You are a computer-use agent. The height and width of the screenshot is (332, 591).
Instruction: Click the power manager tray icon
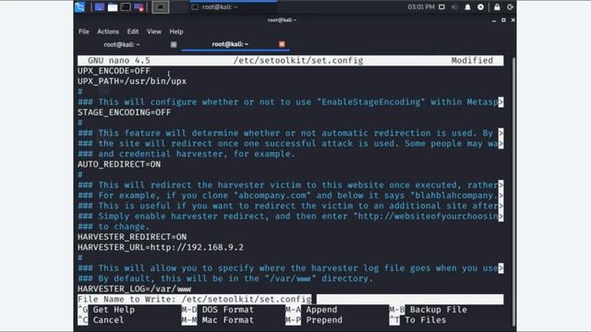480,7
